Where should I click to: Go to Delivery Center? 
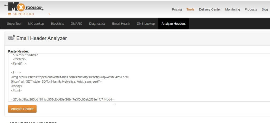point(210,9)
